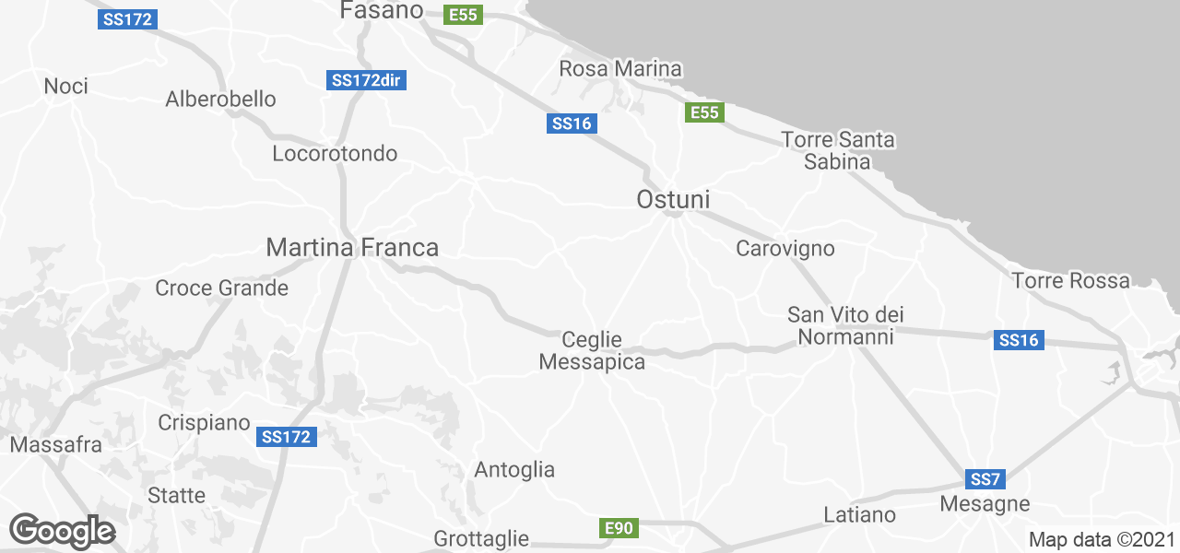1180x553 pixels.
Task: Click the E90 highway shield
Action: click(618, 528)
